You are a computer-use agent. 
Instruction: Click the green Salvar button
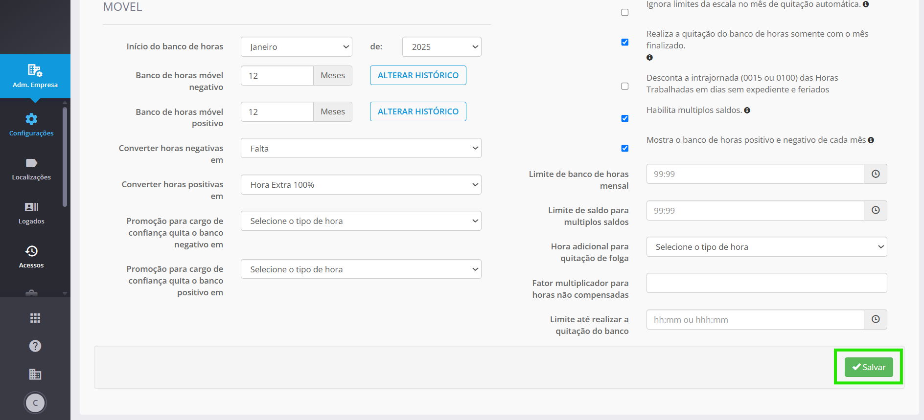click(869, 367)
